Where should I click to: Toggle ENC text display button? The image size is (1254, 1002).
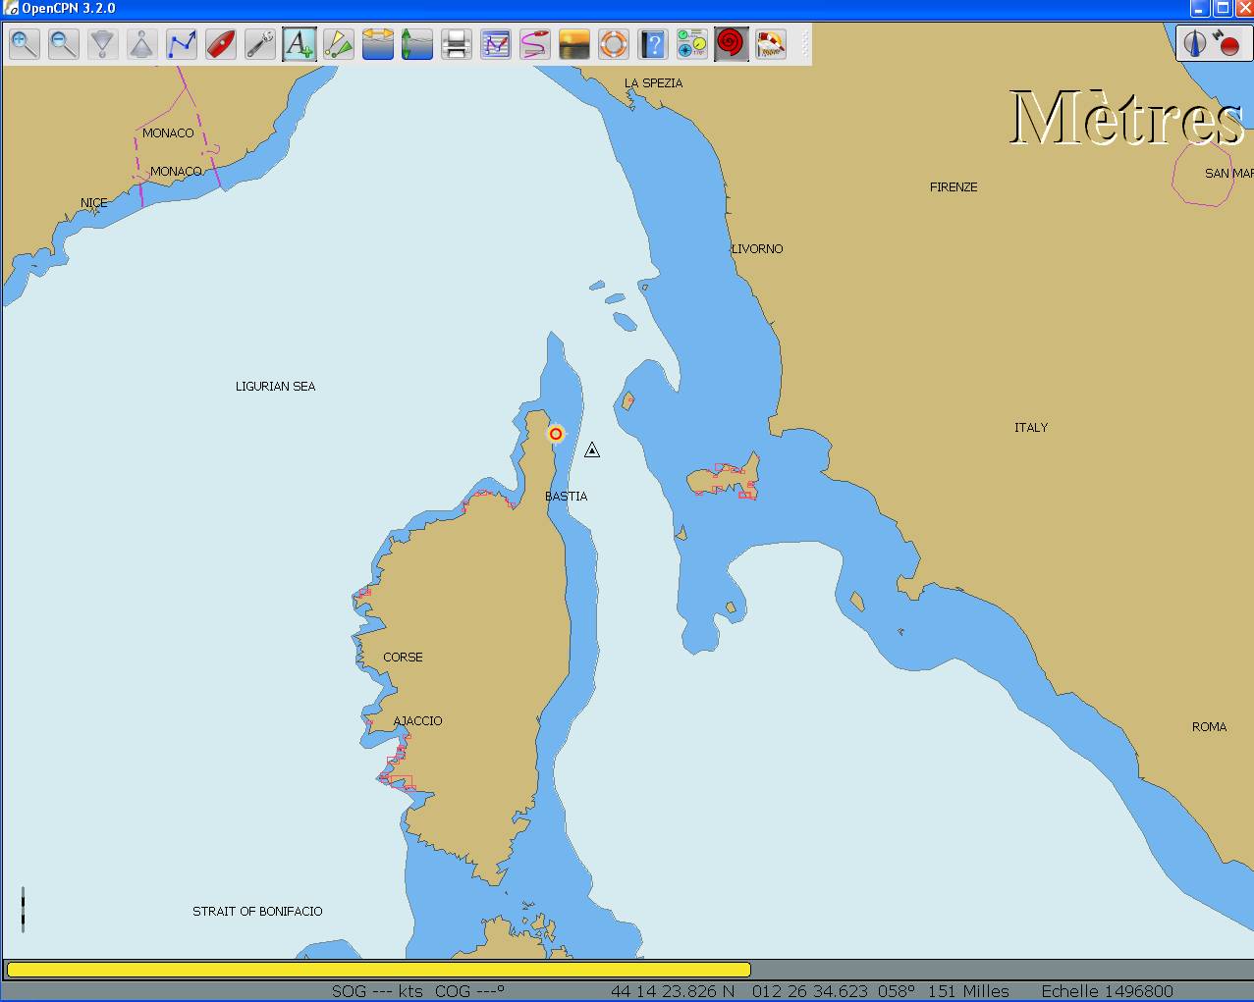(300, 44)
